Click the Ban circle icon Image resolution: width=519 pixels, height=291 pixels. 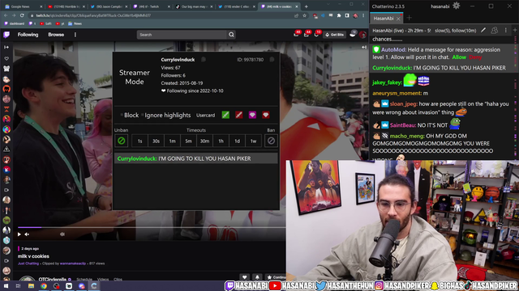[271, 141]
